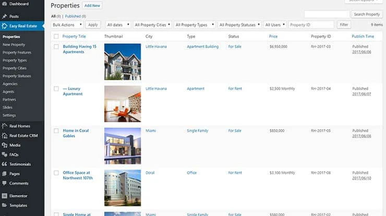Viewport: 386px width, 216px height.
Task: Check the Luxury Apartment row checkbox
Action: [x=56, y=88]
